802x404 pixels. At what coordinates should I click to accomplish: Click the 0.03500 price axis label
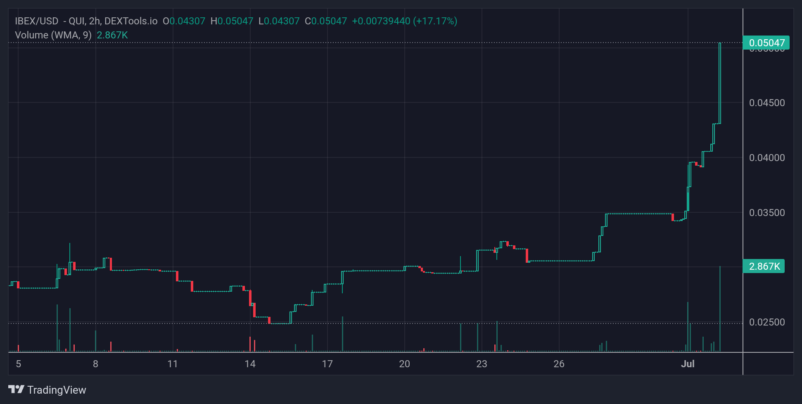(767, 213)
